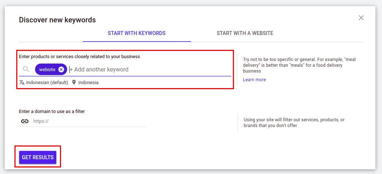Open the Start With a Website tab
The height and width of the screenshot is (174, 382).
[245, 33]
